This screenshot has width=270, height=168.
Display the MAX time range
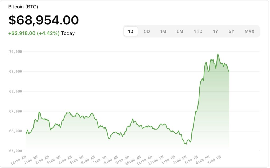click(249, 31)
